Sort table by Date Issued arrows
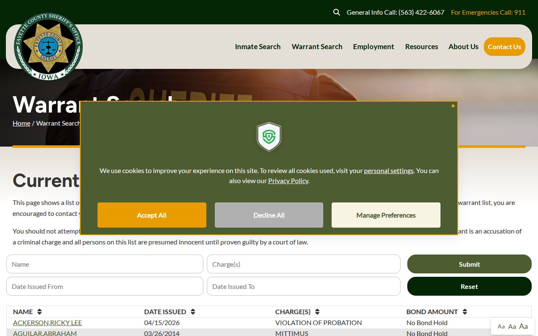Image resolution: width=538 pixels, height=336 pixels. point(193,312)
